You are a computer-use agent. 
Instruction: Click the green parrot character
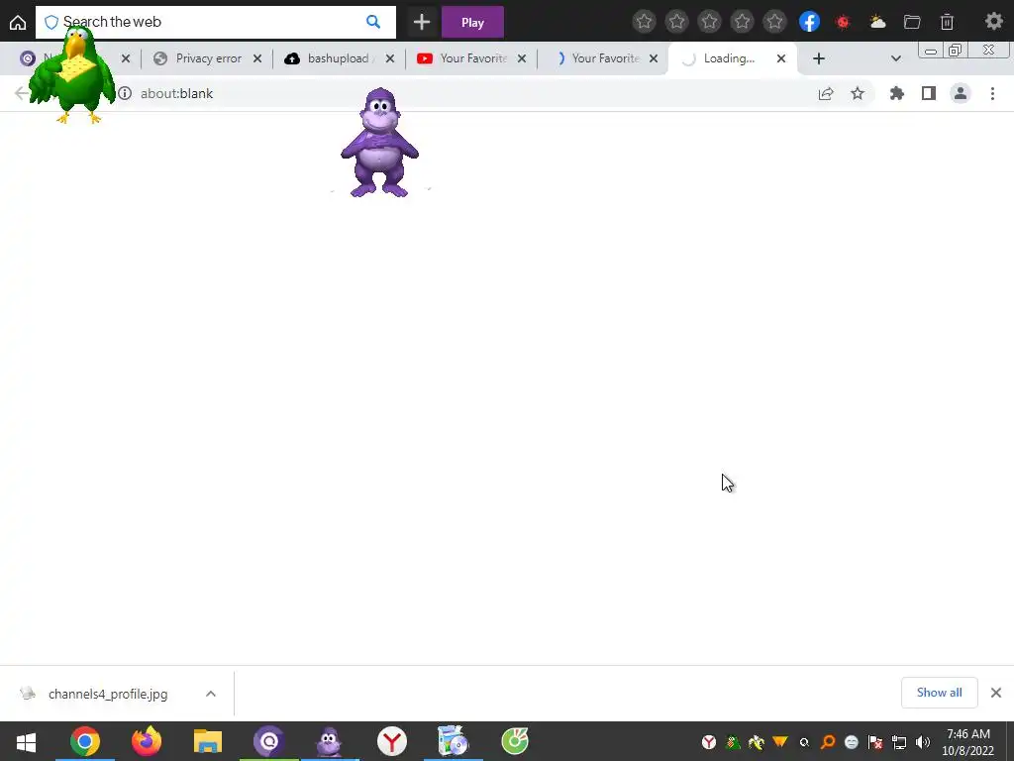(x=73, y=75)
